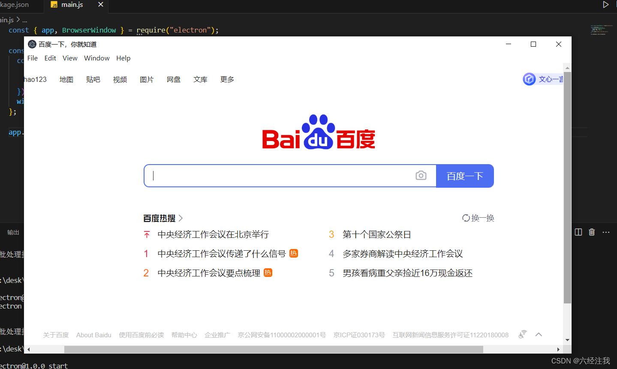Image resolution: width=617 pixels, height=369 pixels.
Task: Click the vertical scrollbar thumb in Baidu window
Action: (567, 188)
